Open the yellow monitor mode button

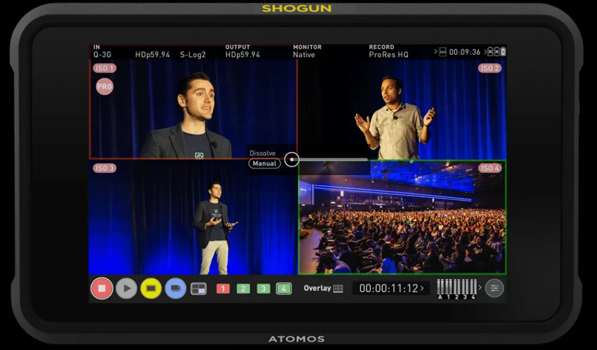pos(151,289)
